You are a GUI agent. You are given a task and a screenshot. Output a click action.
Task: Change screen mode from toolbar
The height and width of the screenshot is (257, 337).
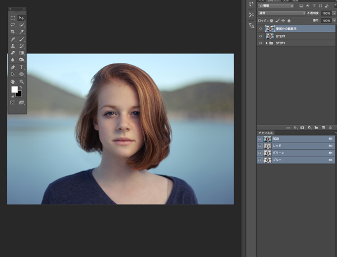21,103
